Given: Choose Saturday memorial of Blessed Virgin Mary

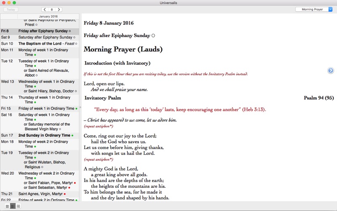Looking at the screenshot, I should pos(47,127).
